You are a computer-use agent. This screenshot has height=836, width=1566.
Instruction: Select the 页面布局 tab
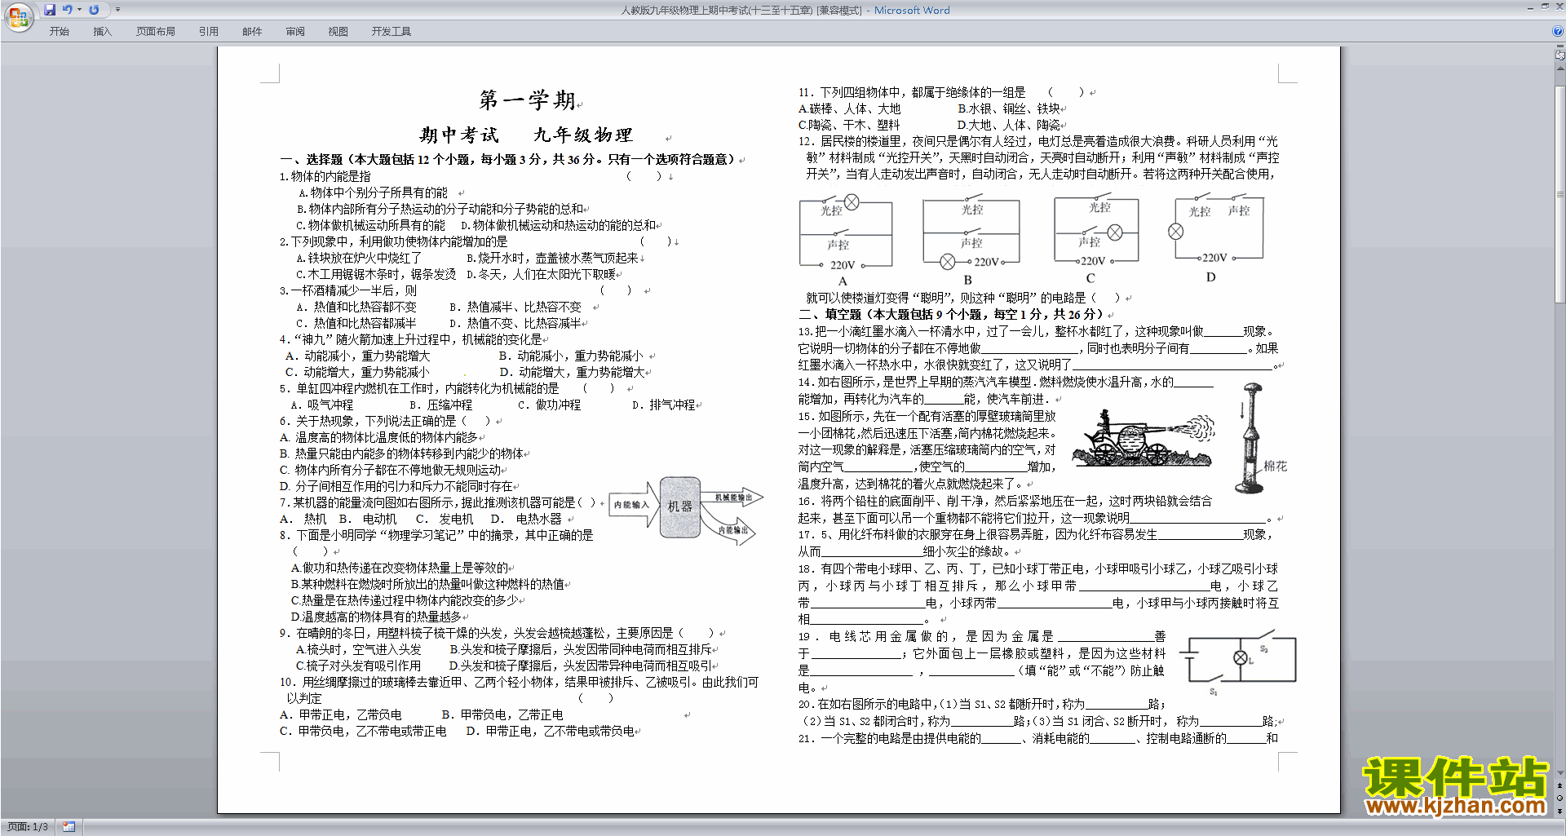pyautogui.click(x=156, y=31)
